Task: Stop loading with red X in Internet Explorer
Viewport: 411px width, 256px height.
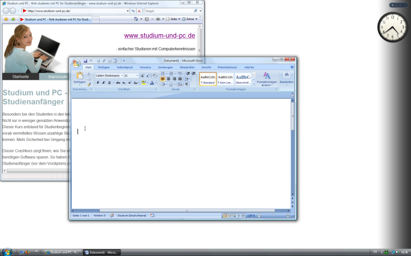Action: 139,11
